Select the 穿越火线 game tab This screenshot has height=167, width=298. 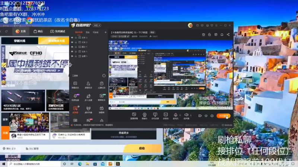tap(20, 41)
